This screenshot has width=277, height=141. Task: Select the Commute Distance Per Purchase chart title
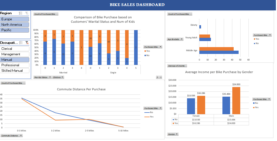pos(81,89)
